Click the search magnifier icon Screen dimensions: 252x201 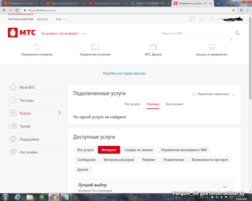click(x=237, y=33)
